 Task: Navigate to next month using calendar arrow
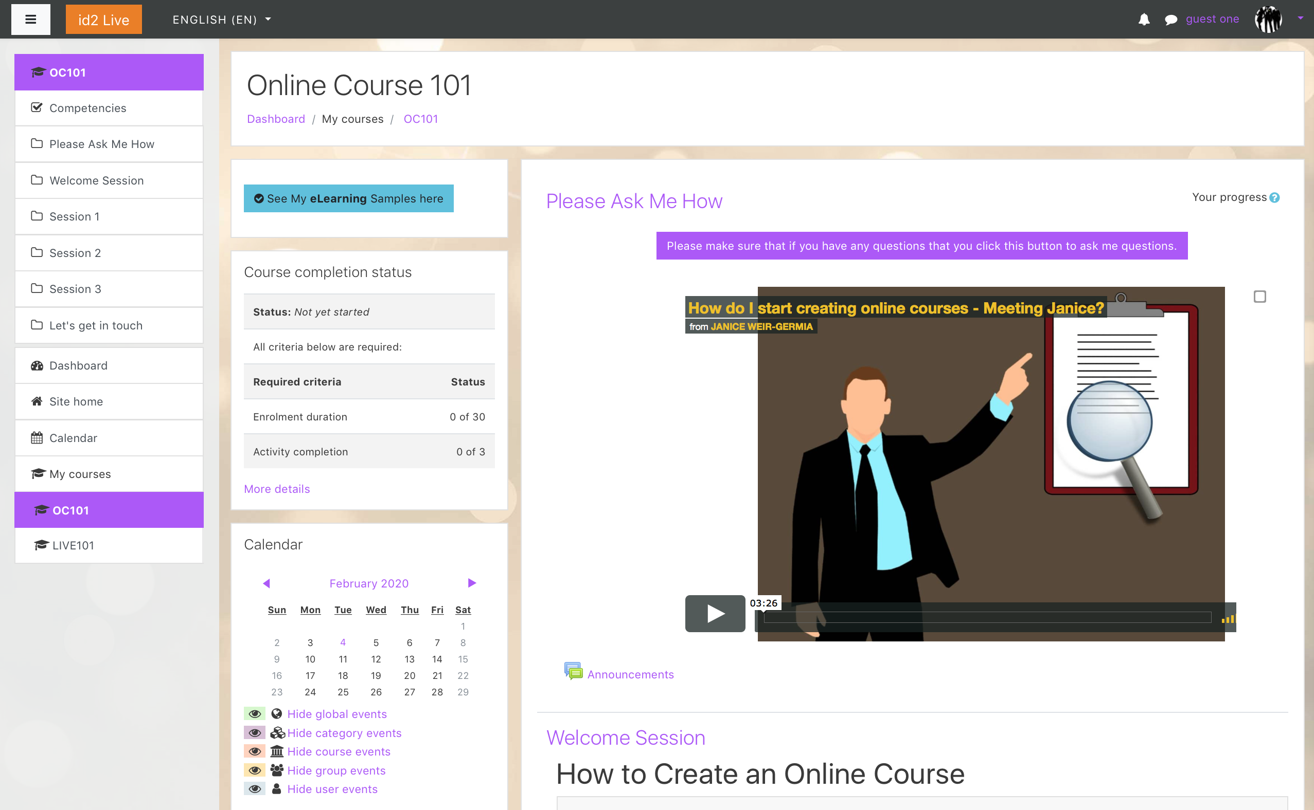point(473,583)
